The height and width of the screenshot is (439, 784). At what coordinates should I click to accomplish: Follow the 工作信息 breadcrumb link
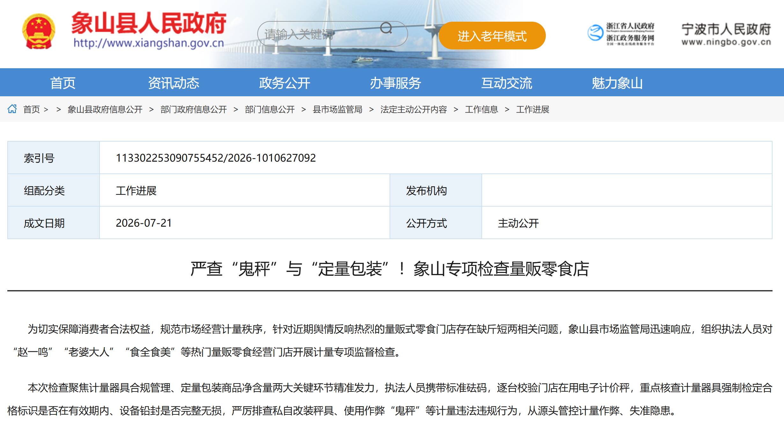click(481, 109)
